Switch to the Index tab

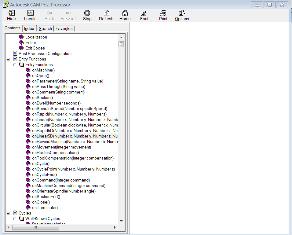[x=29, y=28]
